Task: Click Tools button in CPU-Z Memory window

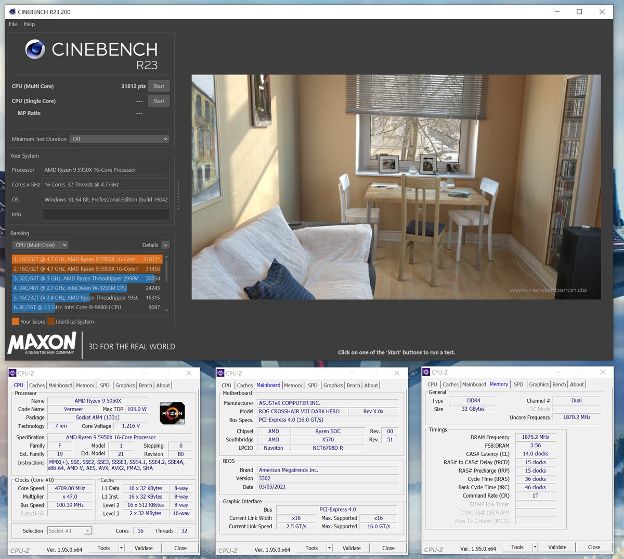Action: 517,547
